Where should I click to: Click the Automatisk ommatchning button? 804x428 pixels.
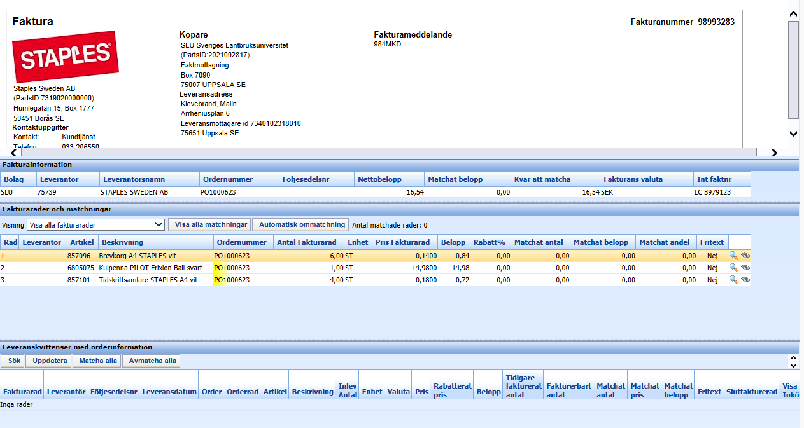tap(300, 224)
